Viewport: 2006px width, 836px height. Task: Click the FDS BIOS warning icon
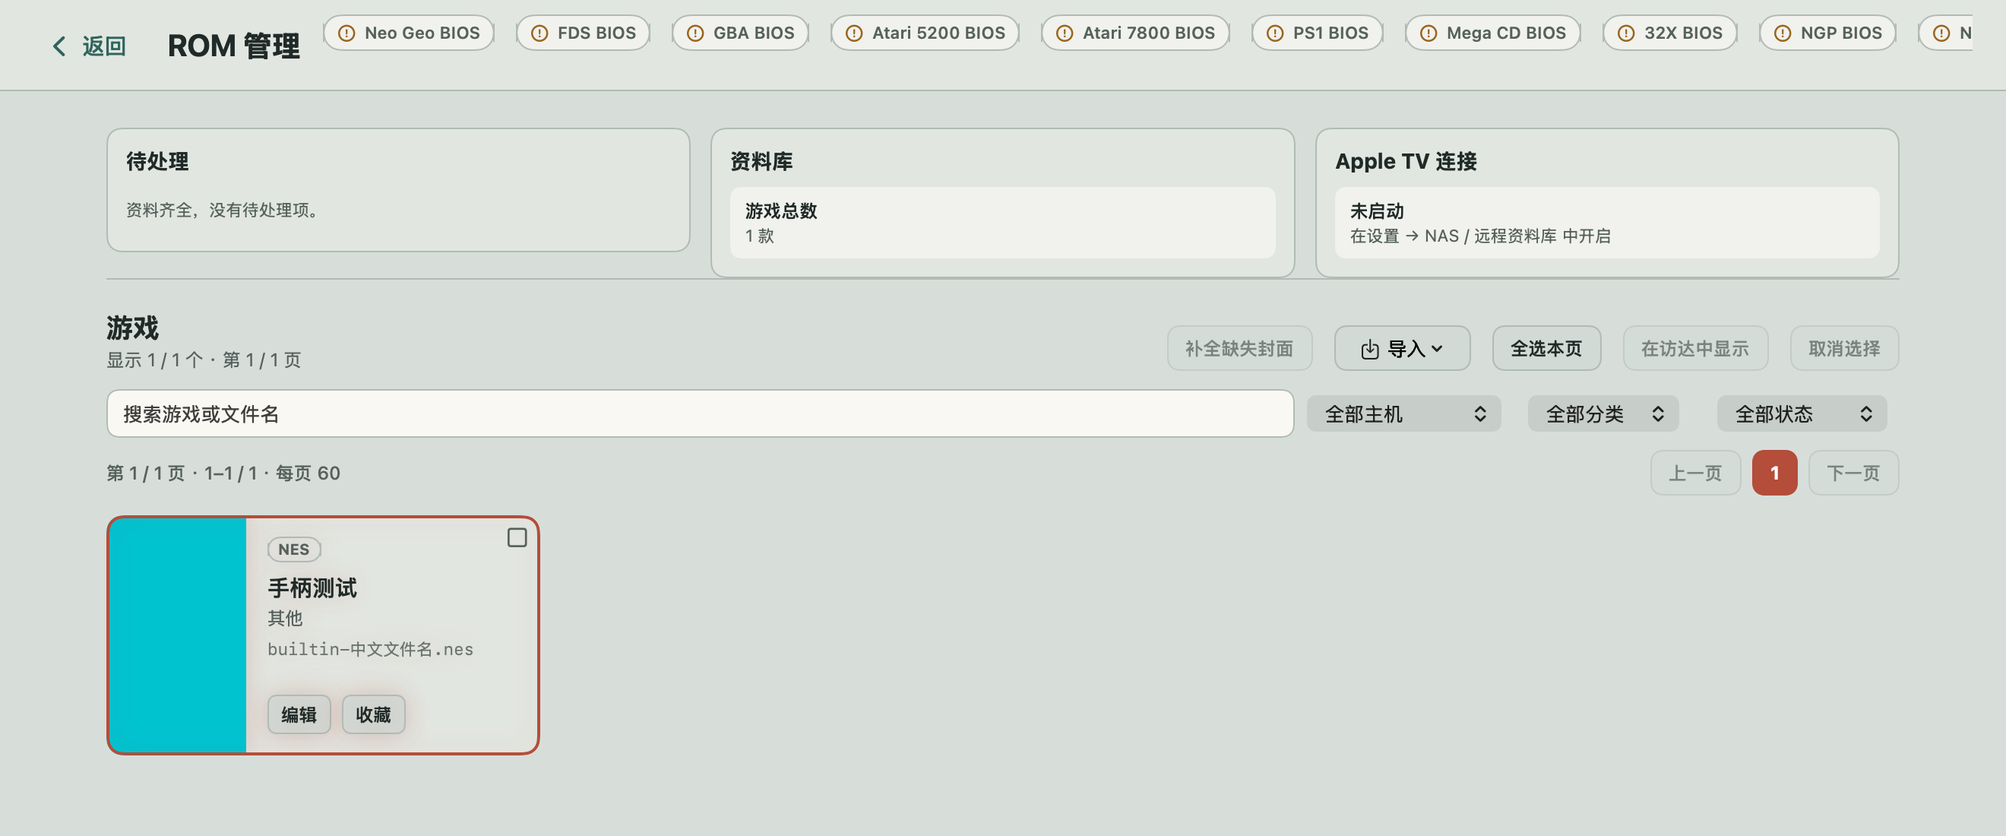pos(539,33)
